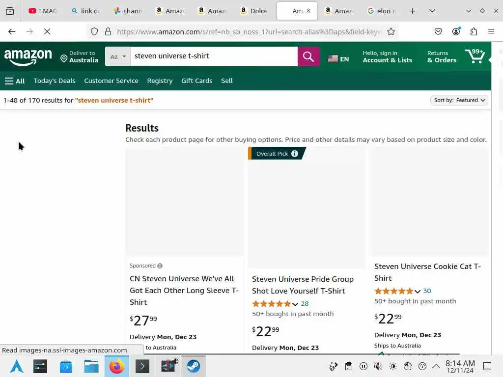This screenshot has height=377, width=503.
Task: Open the clipboard tray icon
Action: tap(349, 366)
